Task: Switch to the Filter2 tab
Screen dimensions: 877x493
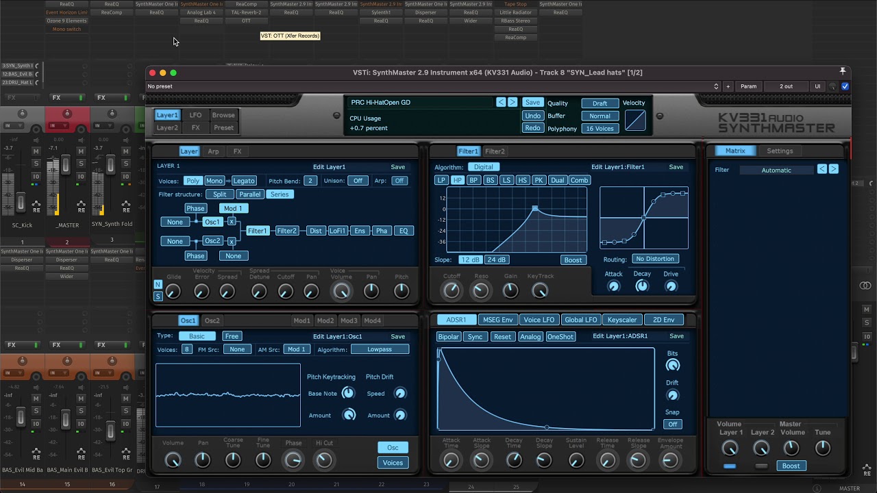Action: coord(495,151)
